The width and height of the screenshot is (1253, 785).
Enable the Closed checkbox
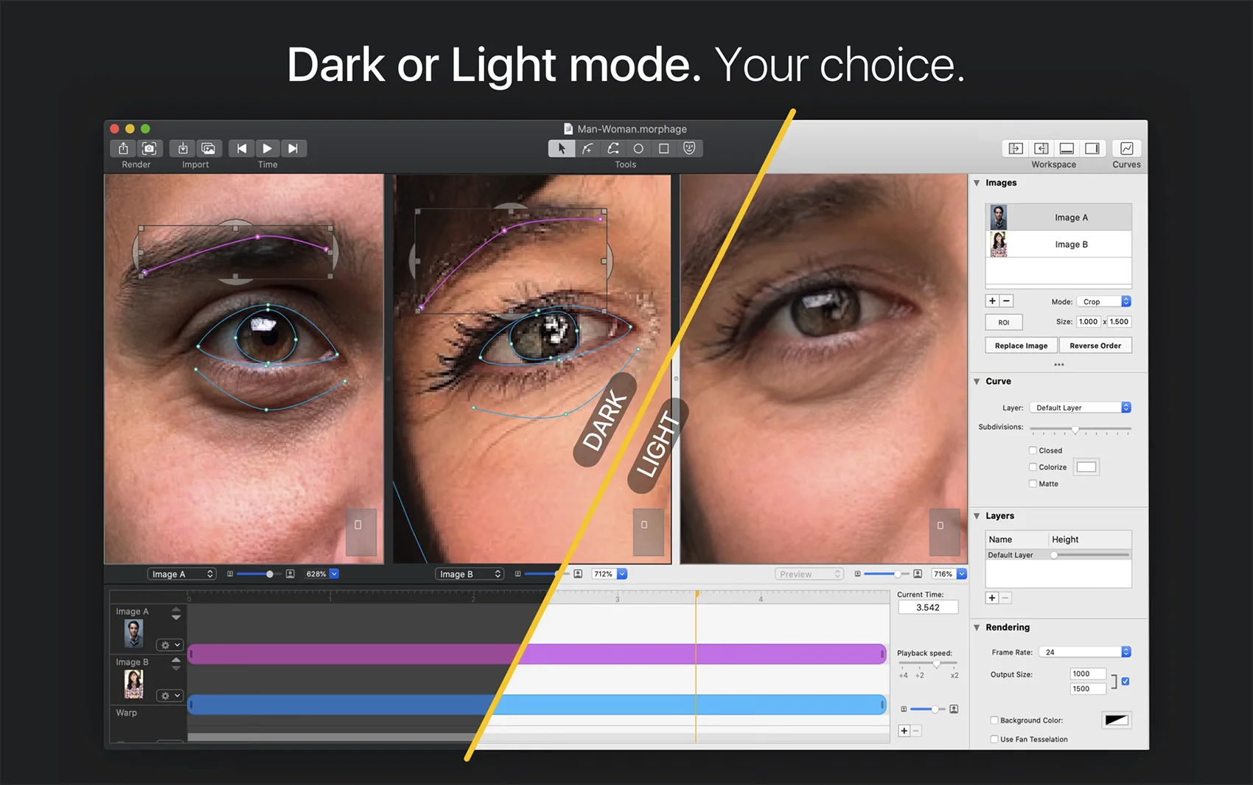[x=1033, y=450]
